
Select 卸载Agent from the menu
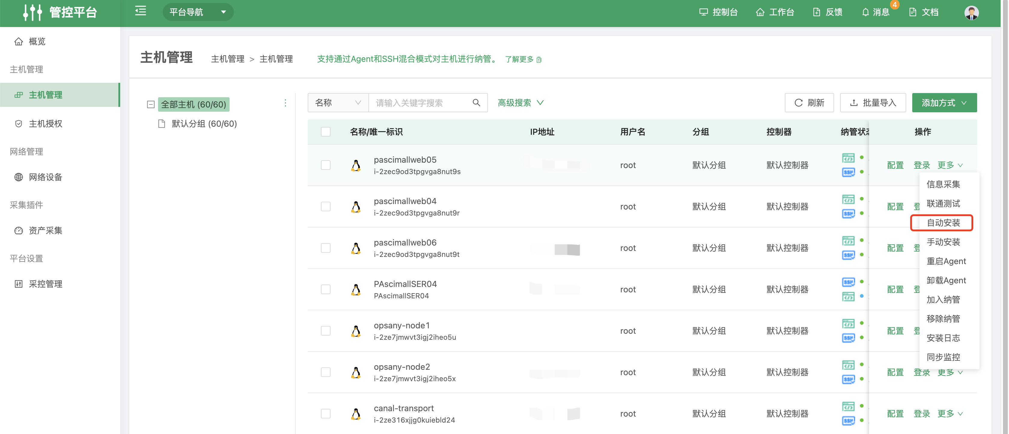946,280
